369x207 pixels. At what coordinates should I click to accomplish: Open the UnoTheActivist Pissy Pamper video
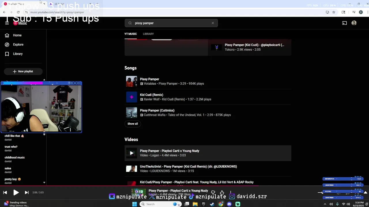tap(208, 168)
